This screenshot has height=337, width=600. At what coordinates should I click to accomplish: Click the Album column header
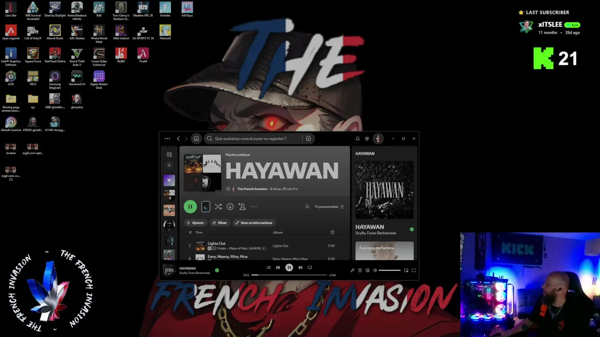[x=277, y=232]
